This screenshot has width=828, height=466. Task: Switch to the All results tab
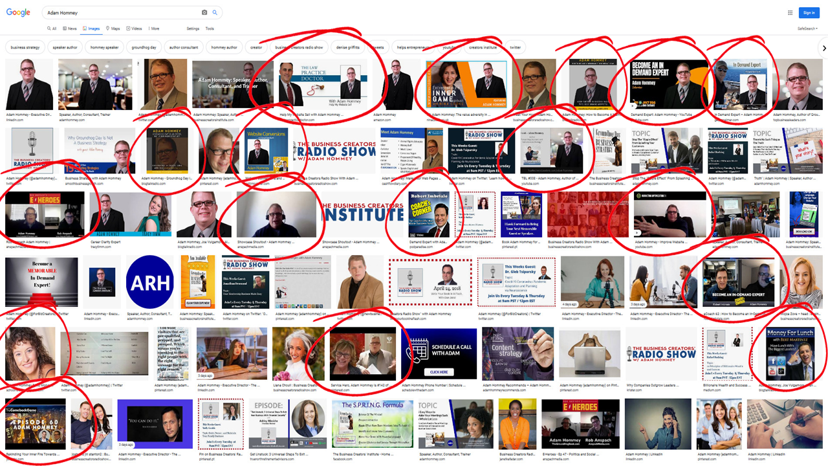[52, 28]
